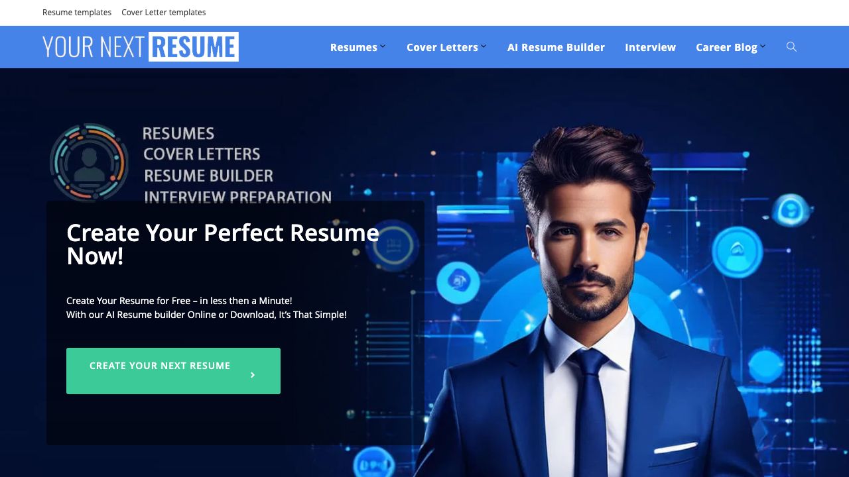Image resolution: width=849 pixels, height=477 pixels.
Task: Click the Interview Preparation banner text
Action: 237,197
